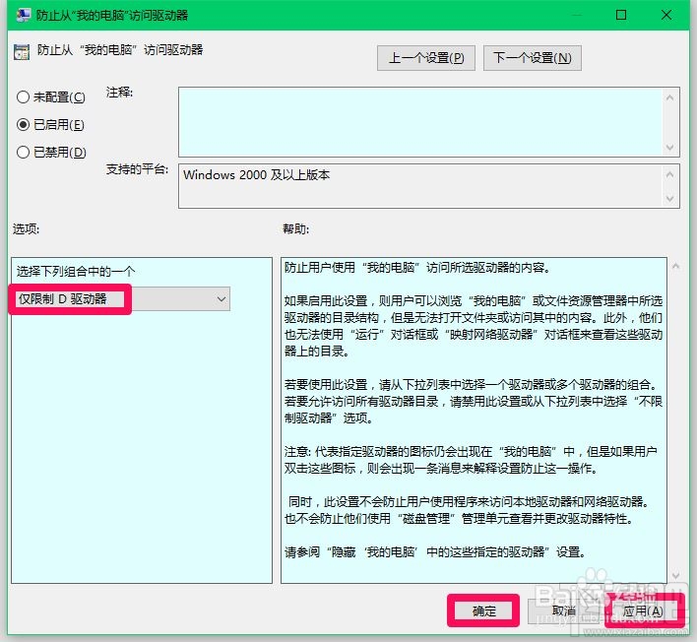Click the '选项:' section label
Viewport: 697px width, 642px height.
[26, 229]
